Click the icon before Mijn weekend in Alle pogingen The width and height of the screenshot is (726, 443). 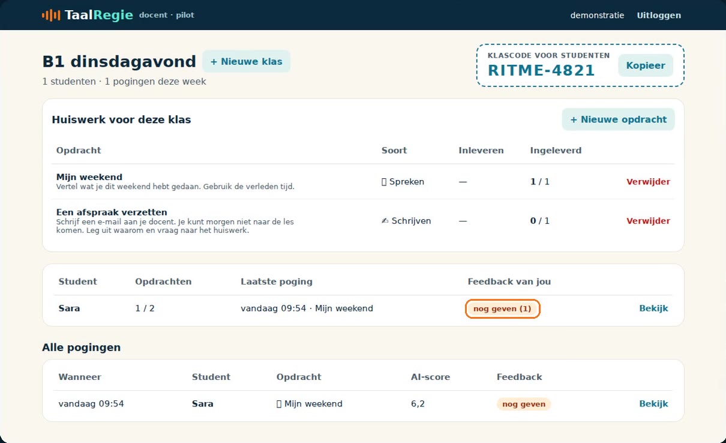(279, 404)
